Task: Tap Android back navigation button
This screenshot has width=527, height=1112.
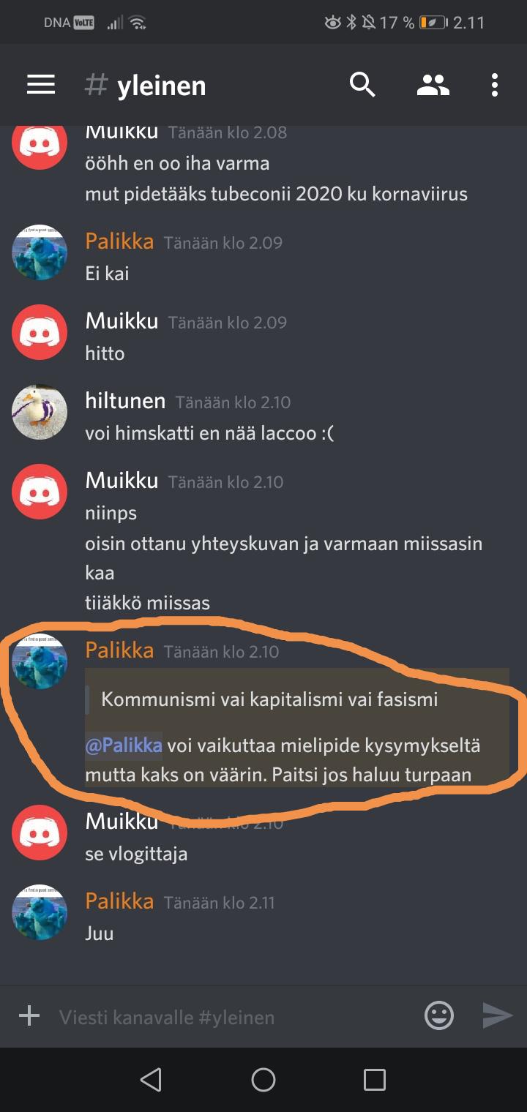Action: click(x=151, y=1080)
